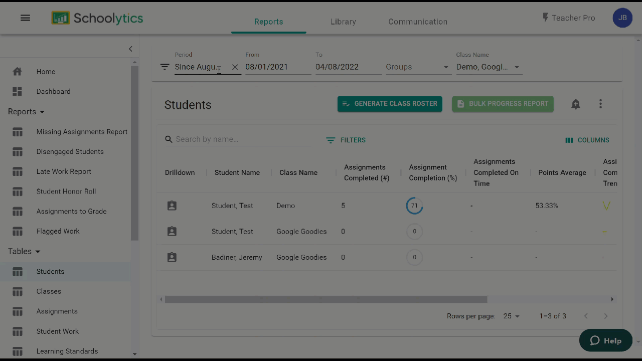Viewport: 642px width, 361px height.
Task: Click the Teacher Pro lightning badge
Action: pos(568,18)
